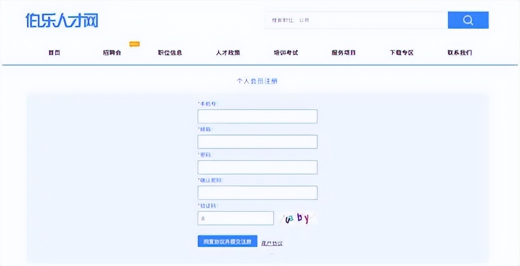Open the 首页 home menu
The image size is (520, 266).
54,53
